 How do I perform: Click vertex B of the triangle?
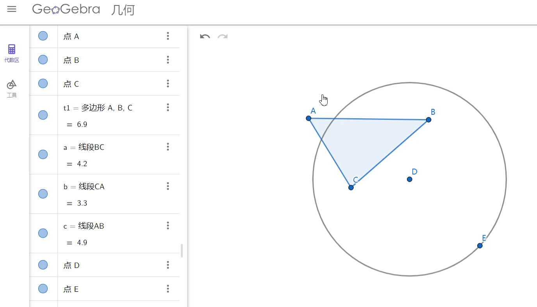pyautogui.click(x=428, y=119)
